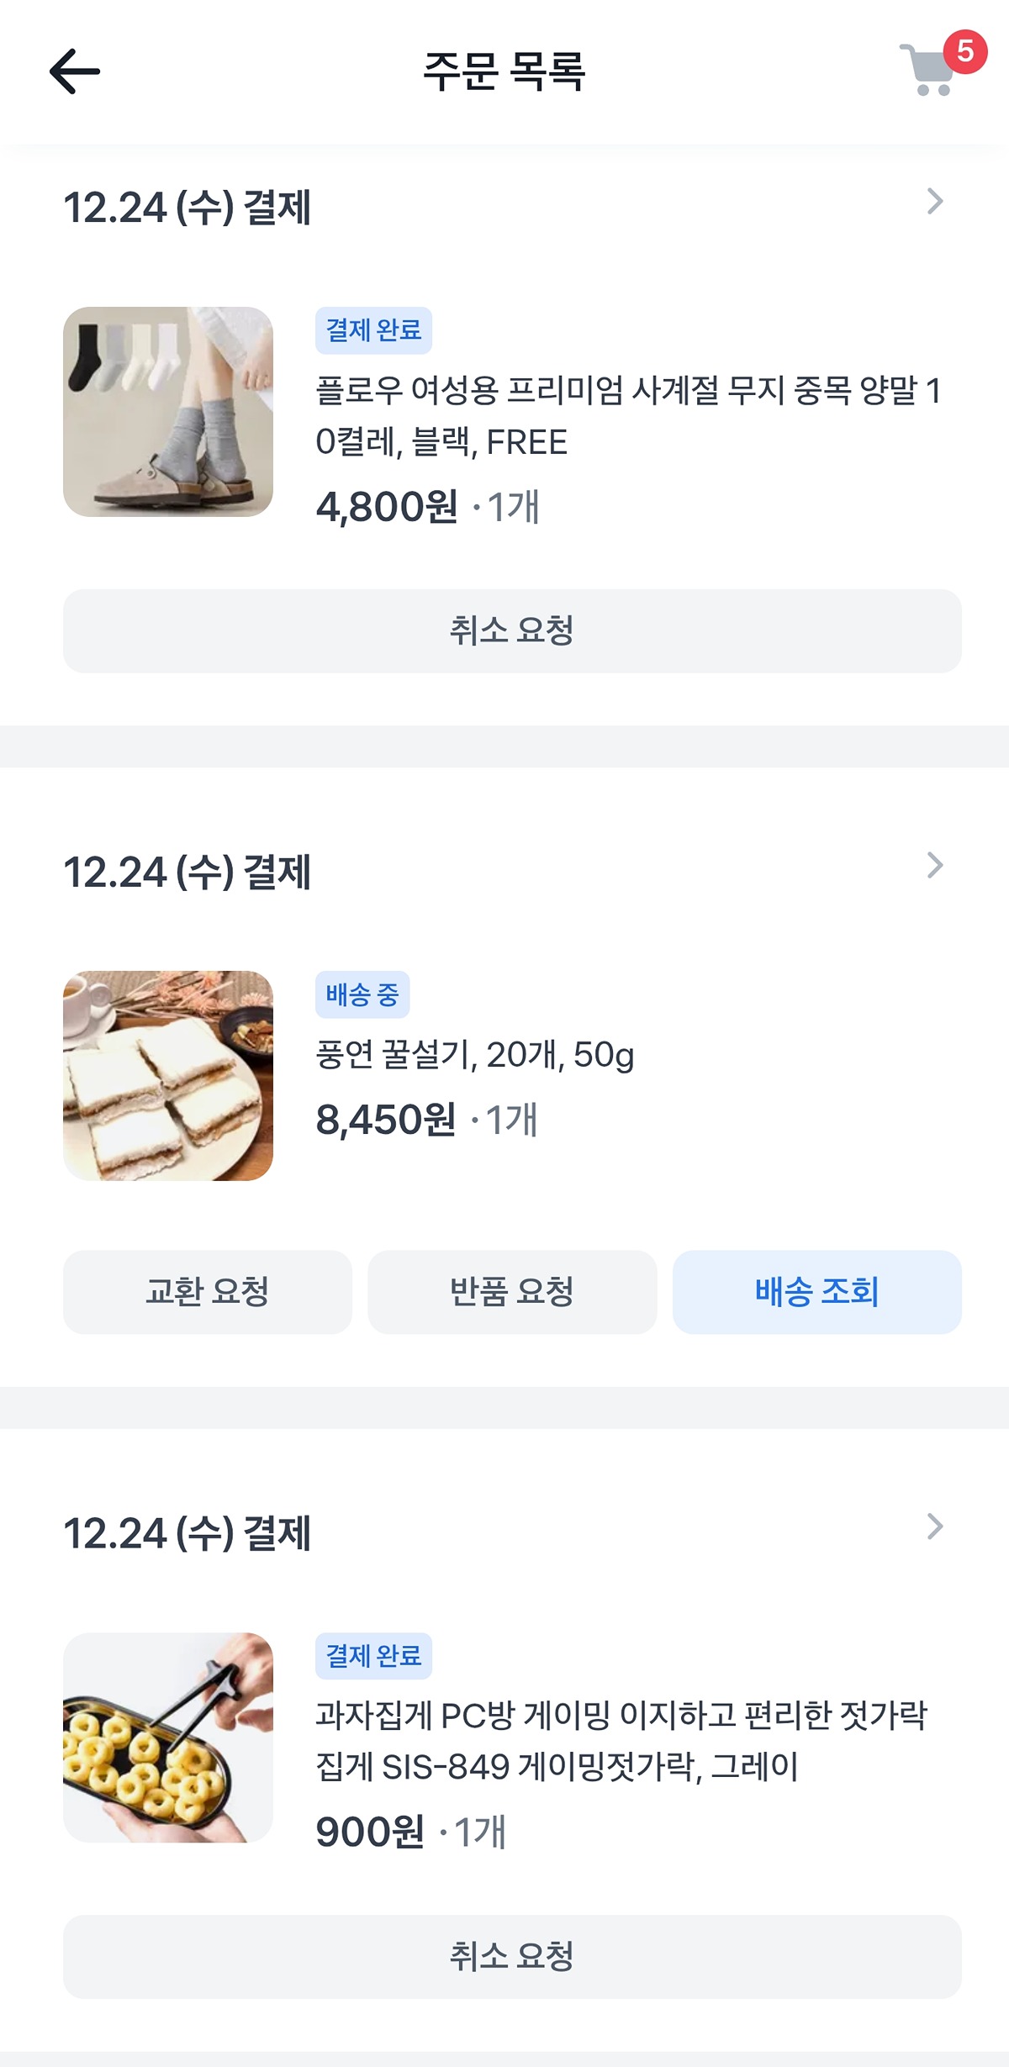1009x2067 pixels.
Task: Expand the 과자집게 order details chevron
Action: point(934,1527)
